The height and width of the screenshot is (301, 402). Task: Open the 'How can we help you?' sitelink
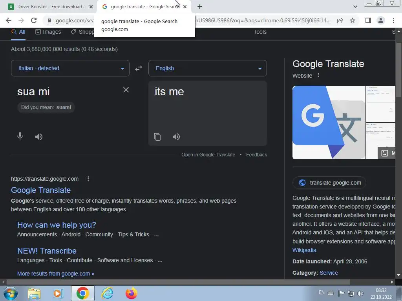pyautogui.click(x=57, y=225)
